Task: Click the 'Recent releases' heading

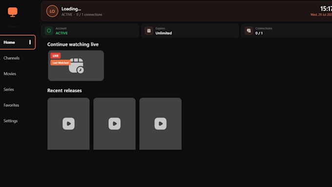Action: point(64,90)
